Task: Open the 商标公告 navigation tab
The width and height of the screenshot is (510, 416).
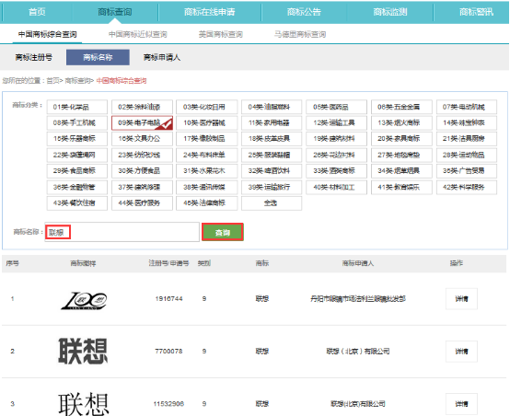Action: click(x=304, y=12)
